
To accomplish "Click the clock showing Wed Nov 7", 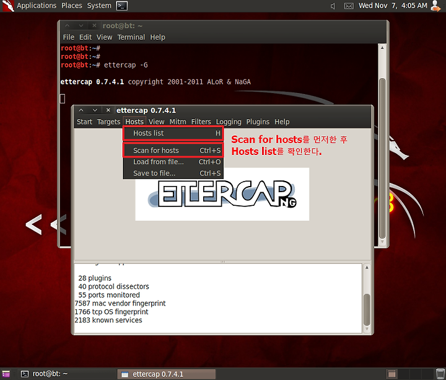I will click(393, 6).
